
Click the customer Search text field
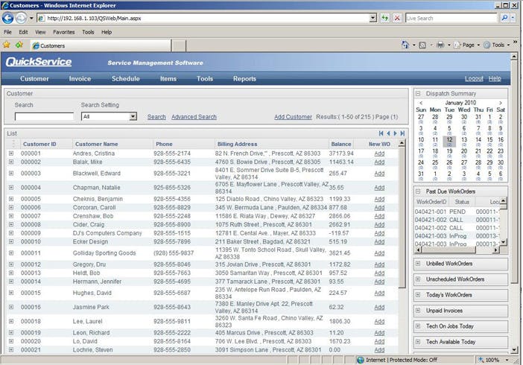pos(44,117)
